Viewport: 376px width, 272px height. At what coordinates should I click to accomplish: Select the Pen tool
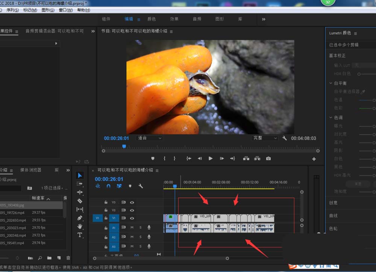80,218
